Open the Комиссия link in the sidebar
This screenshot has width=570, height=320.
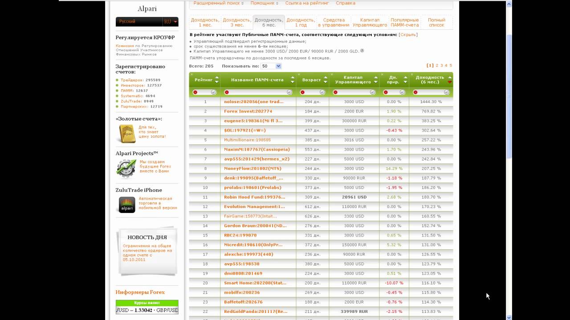click(125, 46)
